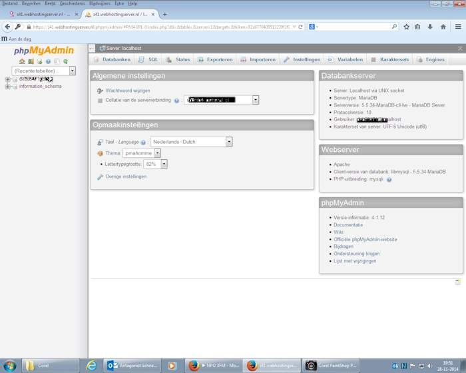Click help icon beside Collatie van de serververbinding
466x373 pixels.
[176, 101]
